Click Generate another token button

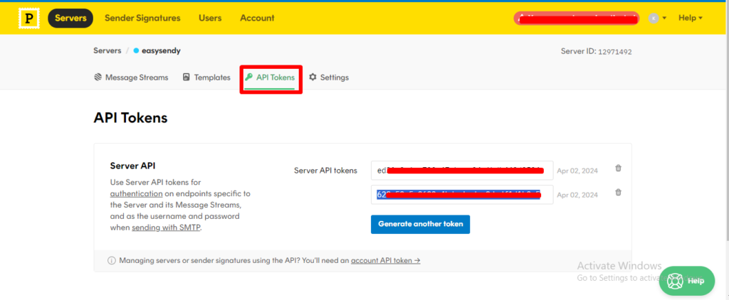pos(420,224)
